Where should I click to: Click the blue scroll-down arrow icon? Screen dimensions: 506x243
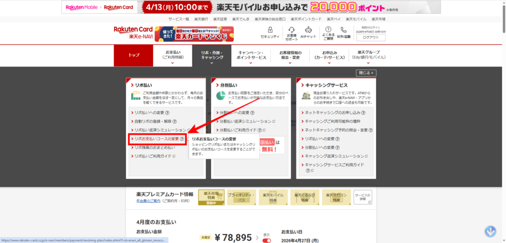coord(490,231)
